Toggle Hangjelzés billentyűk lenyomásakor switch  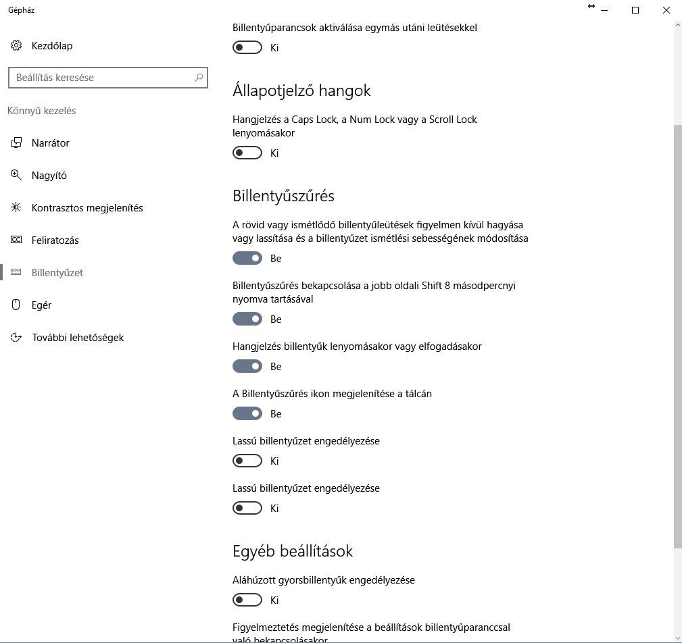click(247, 367)
